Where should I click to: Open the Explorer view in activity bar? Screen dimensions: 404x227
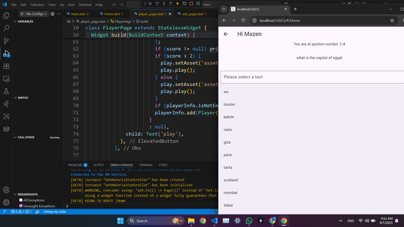tap(6, 14)
